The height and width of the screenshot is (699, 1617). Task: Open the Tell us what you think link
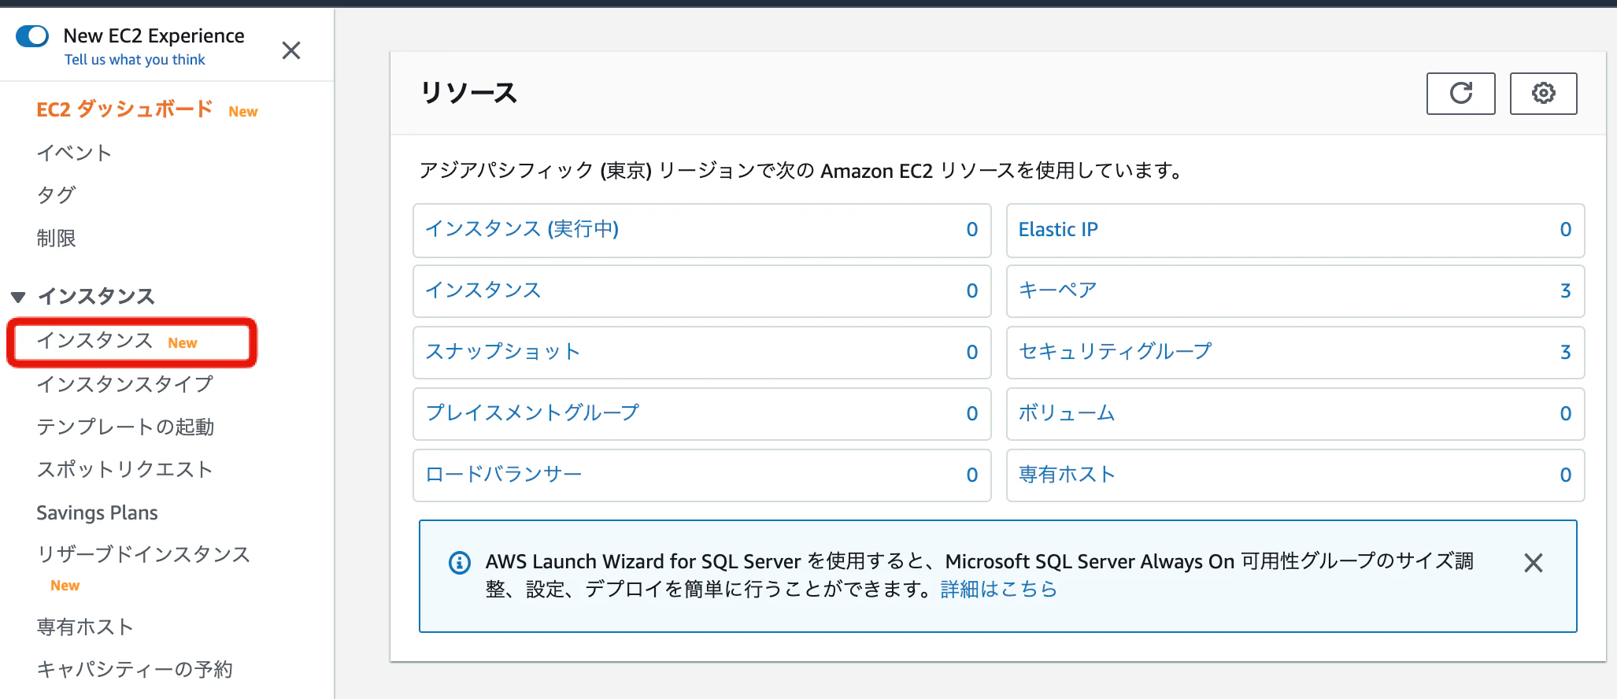pos(135,60)
